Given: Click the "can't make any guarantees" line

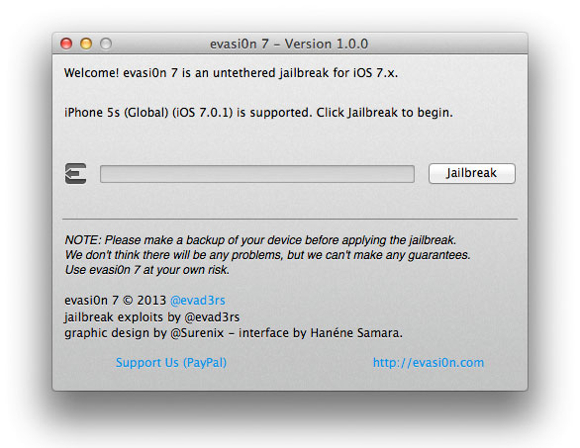Looking at the screenshot, I should pyautogui.click(x=268, y=255).
